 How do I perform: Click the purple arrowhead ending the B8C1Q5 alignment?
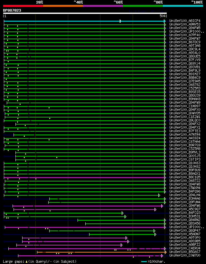165,177
